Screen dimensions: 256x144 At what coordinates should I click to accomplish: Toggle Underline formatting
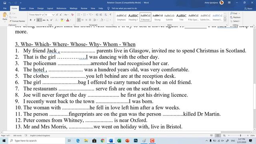pyautogui.click(x=38, y=20)
